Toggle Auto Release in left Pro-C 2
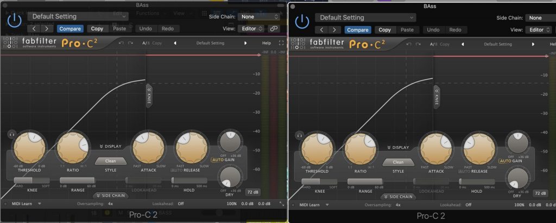Image resolution: width=556 pixels, height=223 pixels. (x=177, y=170)
